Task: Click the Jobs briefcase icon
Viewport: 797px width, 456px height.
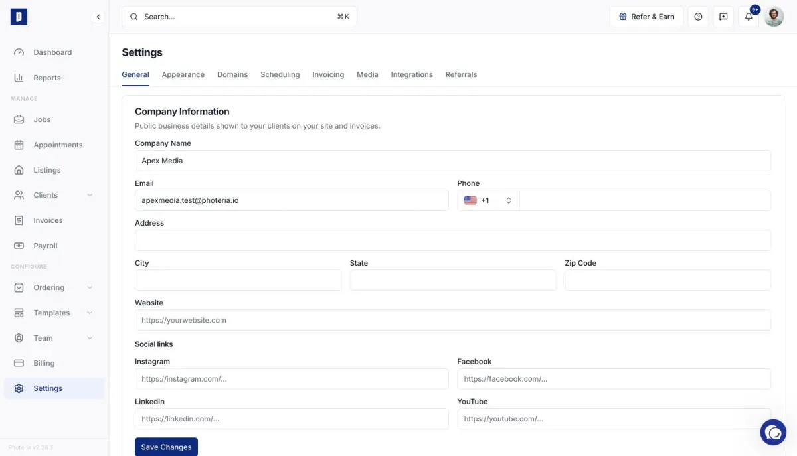Action: click(x=19, y=119)
